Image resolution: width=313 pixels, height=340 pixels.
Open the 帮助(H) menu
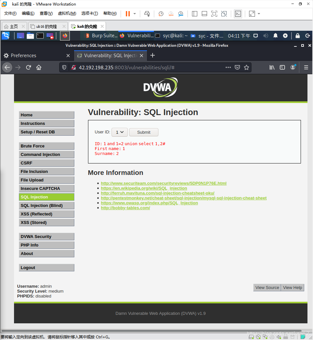point(110,13)
